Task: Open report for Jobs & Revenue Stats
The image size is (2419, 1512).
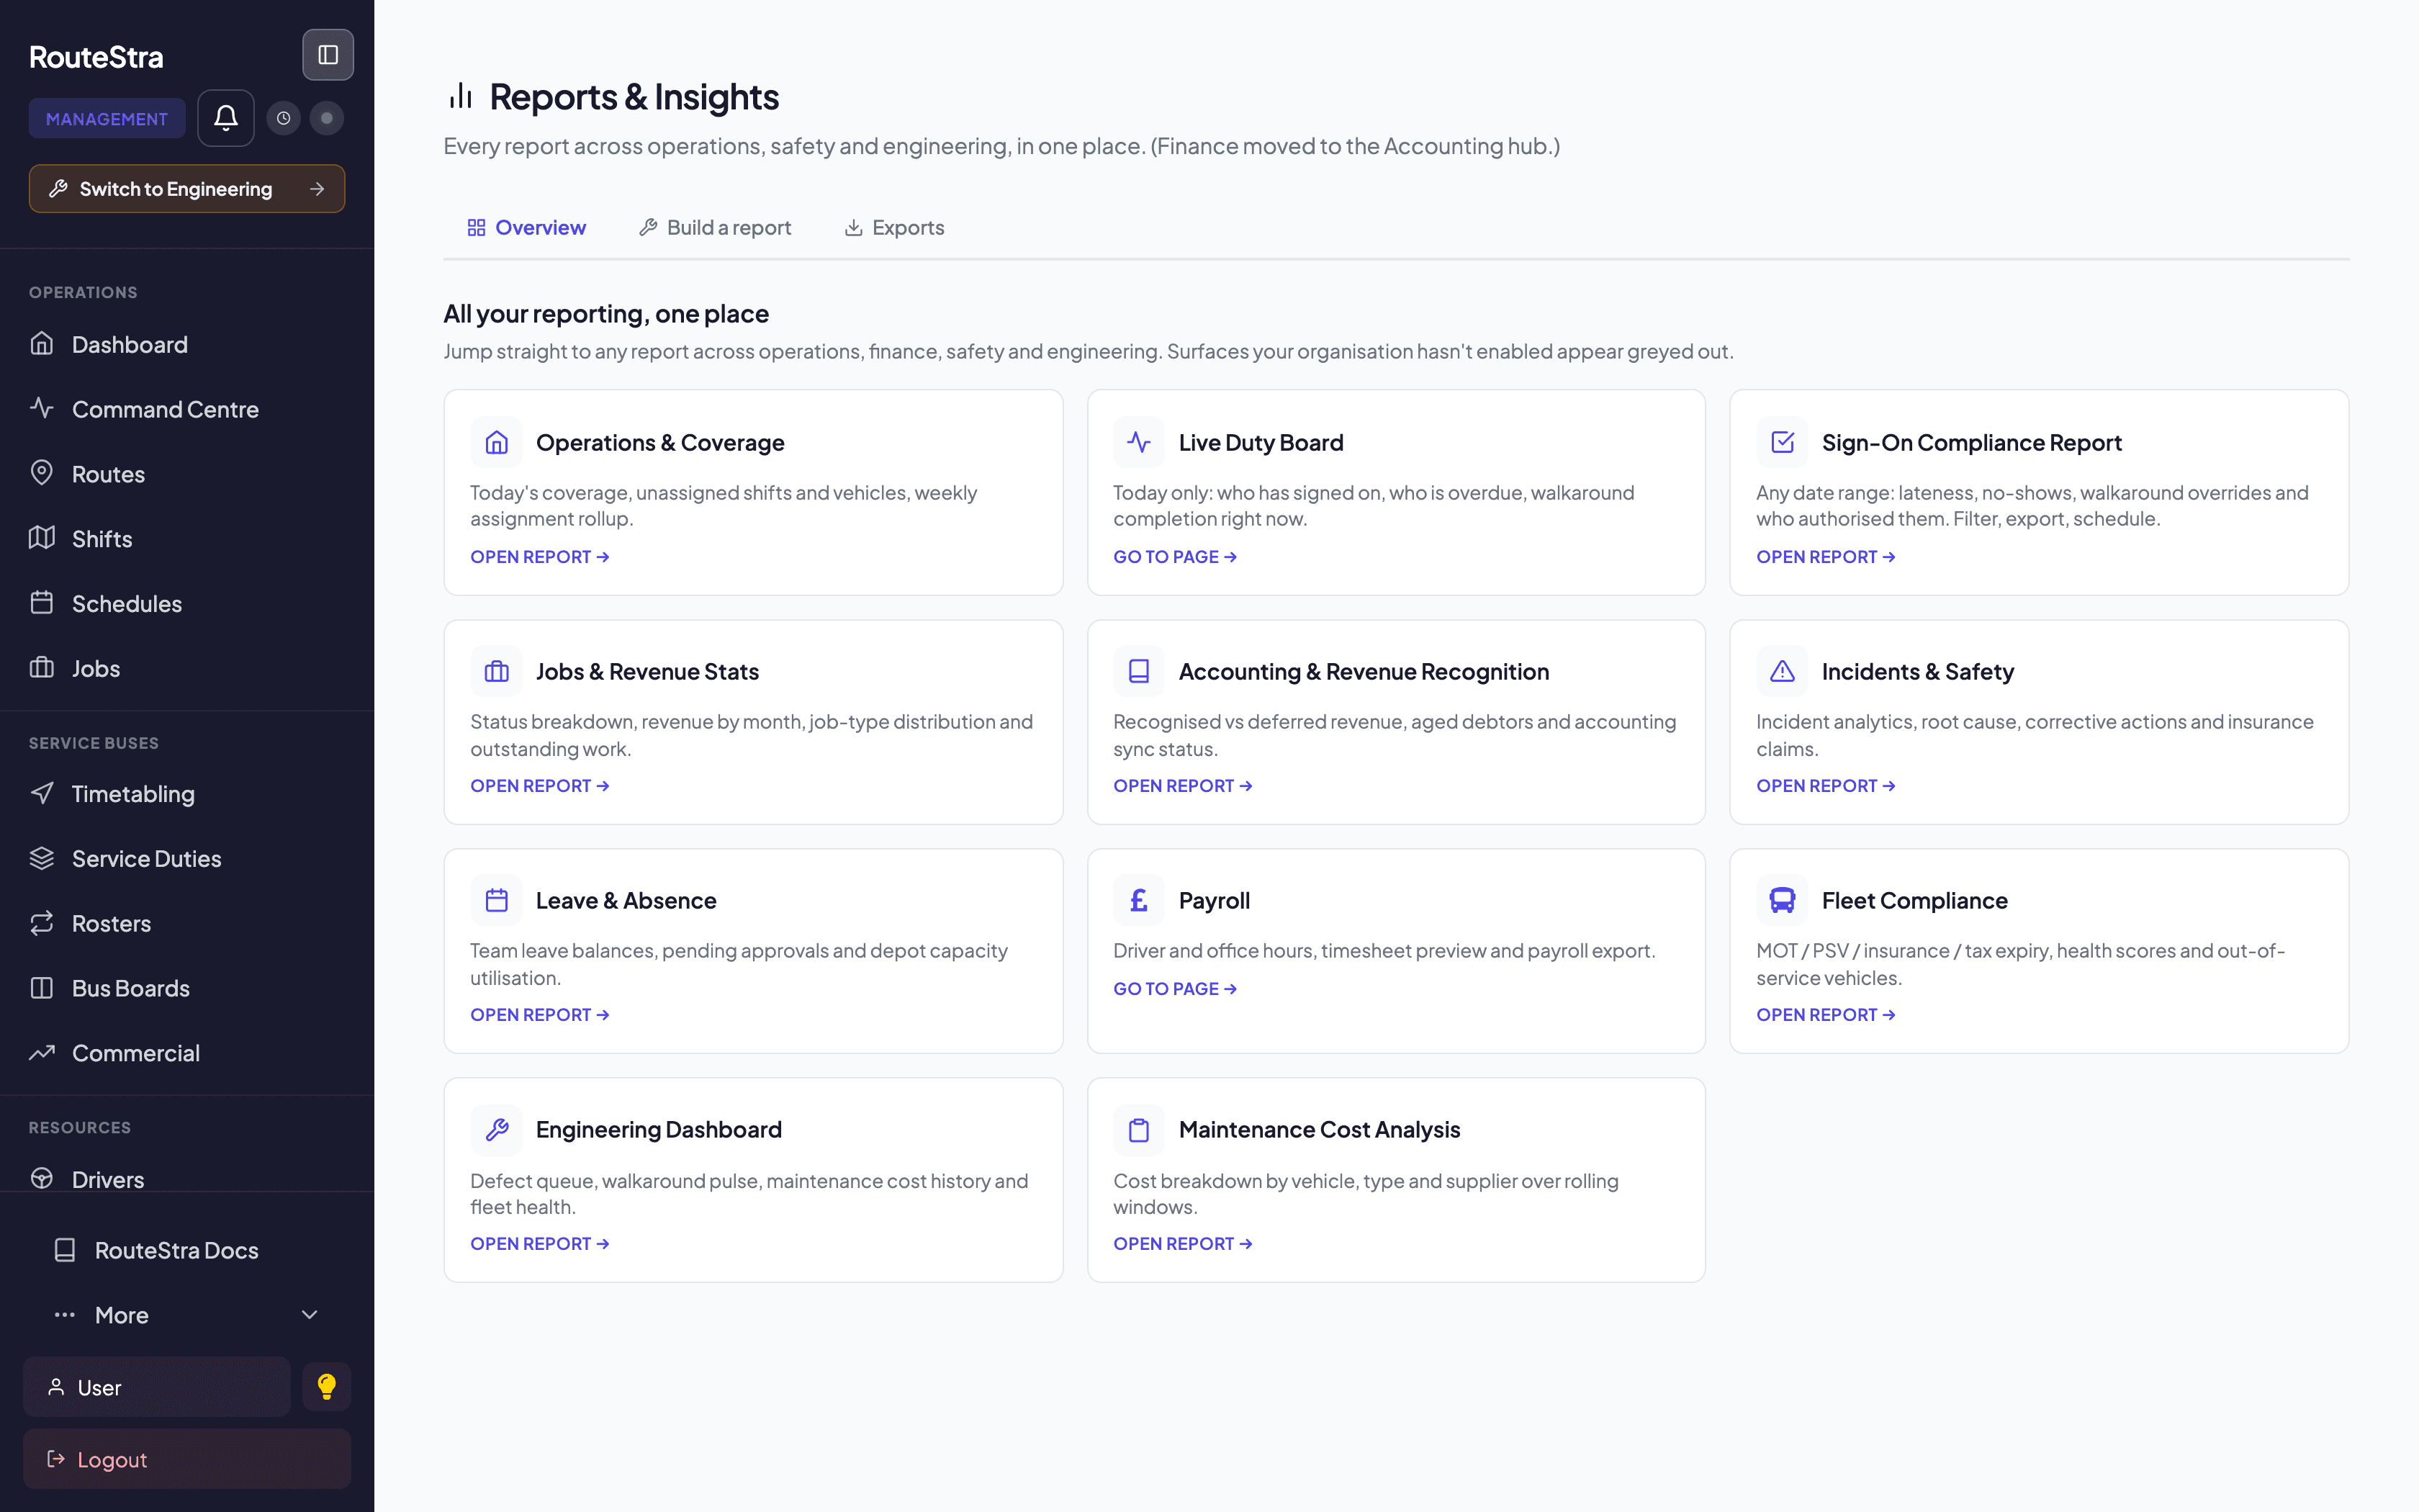Action: 540,786
